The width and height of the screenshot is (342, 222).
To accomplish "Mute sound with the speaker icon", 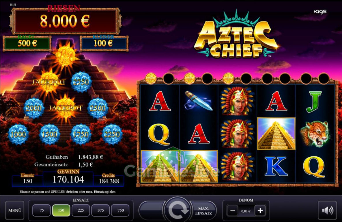I will coord(327,210).
